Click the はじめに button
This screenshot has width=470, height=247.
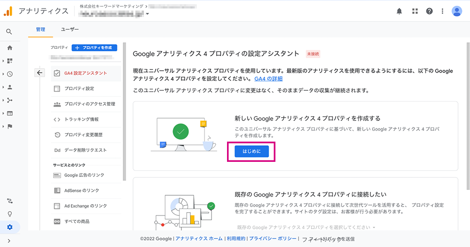(251, 151)
